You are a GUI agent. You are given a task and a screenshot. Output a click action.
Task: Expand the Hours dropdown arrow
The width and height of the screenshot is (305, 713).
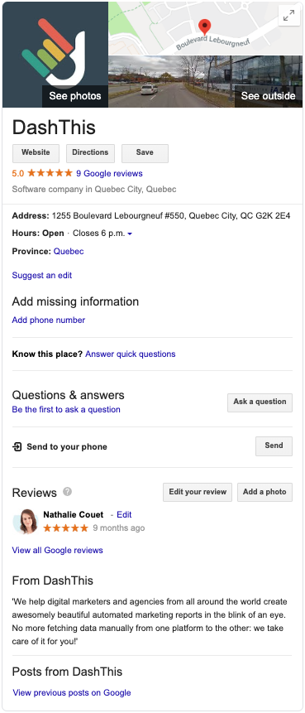(130, 234)
